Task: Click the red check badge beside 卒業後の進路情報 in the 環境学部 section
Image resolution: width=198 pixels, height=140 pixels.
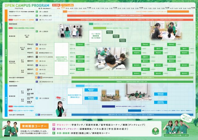Action: point(11,28)
